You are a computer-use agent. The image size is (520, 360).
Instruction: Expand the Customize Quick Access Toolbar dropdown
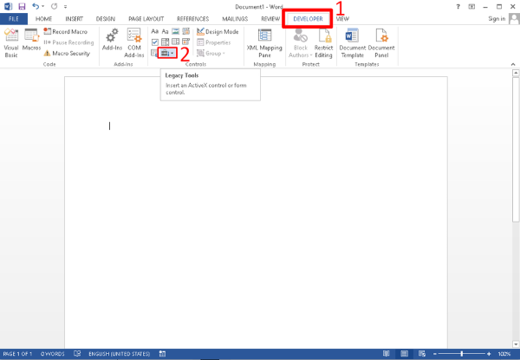[65, 6]
